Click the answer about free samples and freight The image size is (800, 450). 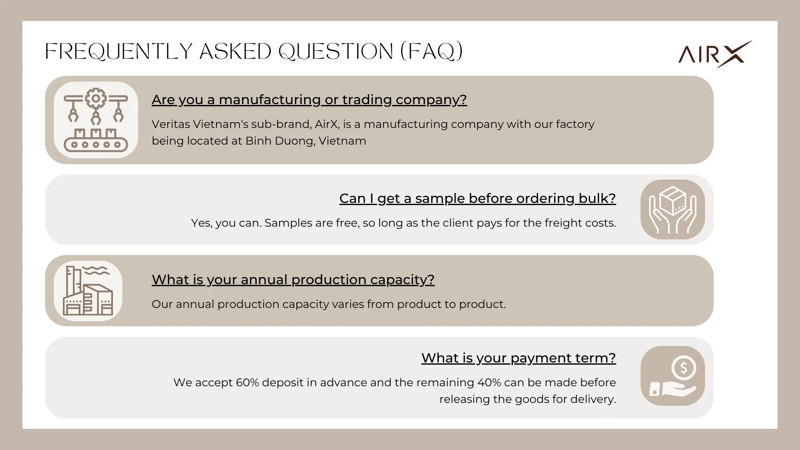point(403,223)
